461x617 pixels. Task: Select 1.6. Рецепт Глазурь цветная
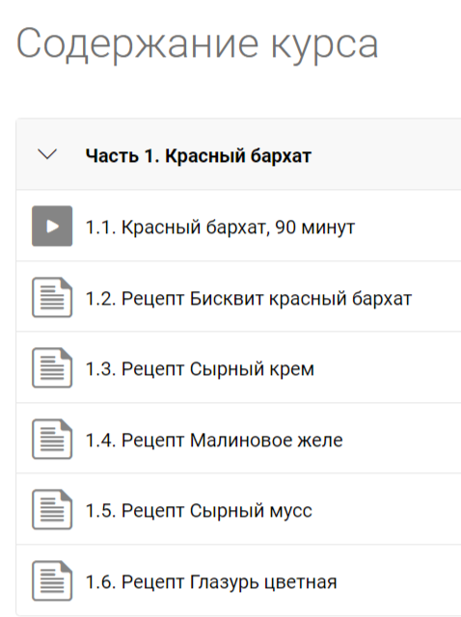[211, 582]
